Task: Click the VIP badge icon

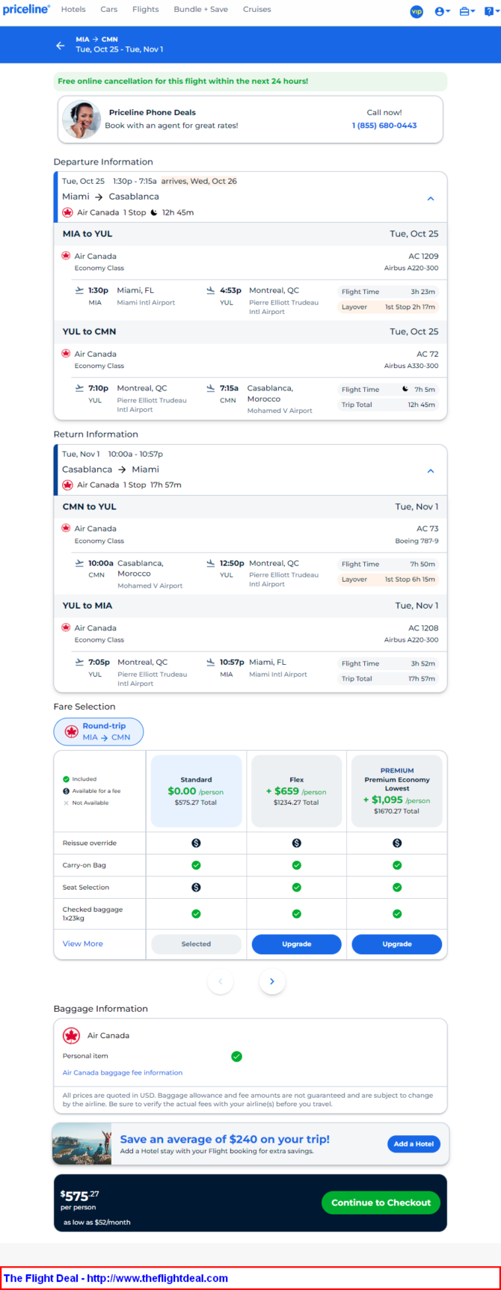Action: coord(417,11)
